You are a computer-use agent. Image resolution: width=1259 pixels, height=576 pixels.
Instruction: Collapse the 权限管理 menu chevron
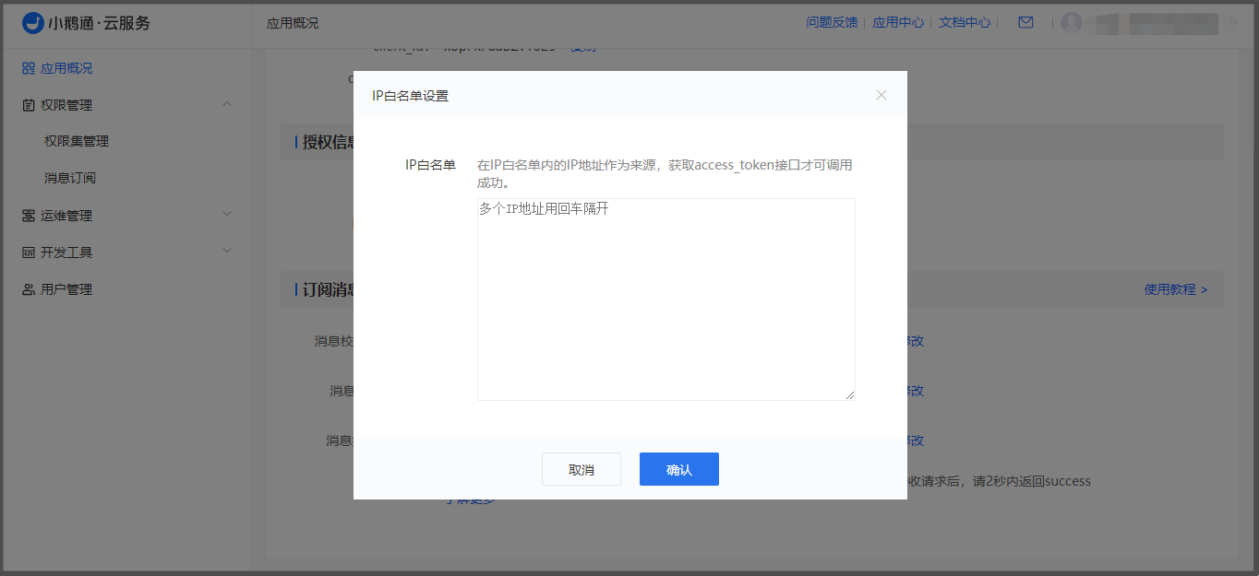[x=228, y=104]
